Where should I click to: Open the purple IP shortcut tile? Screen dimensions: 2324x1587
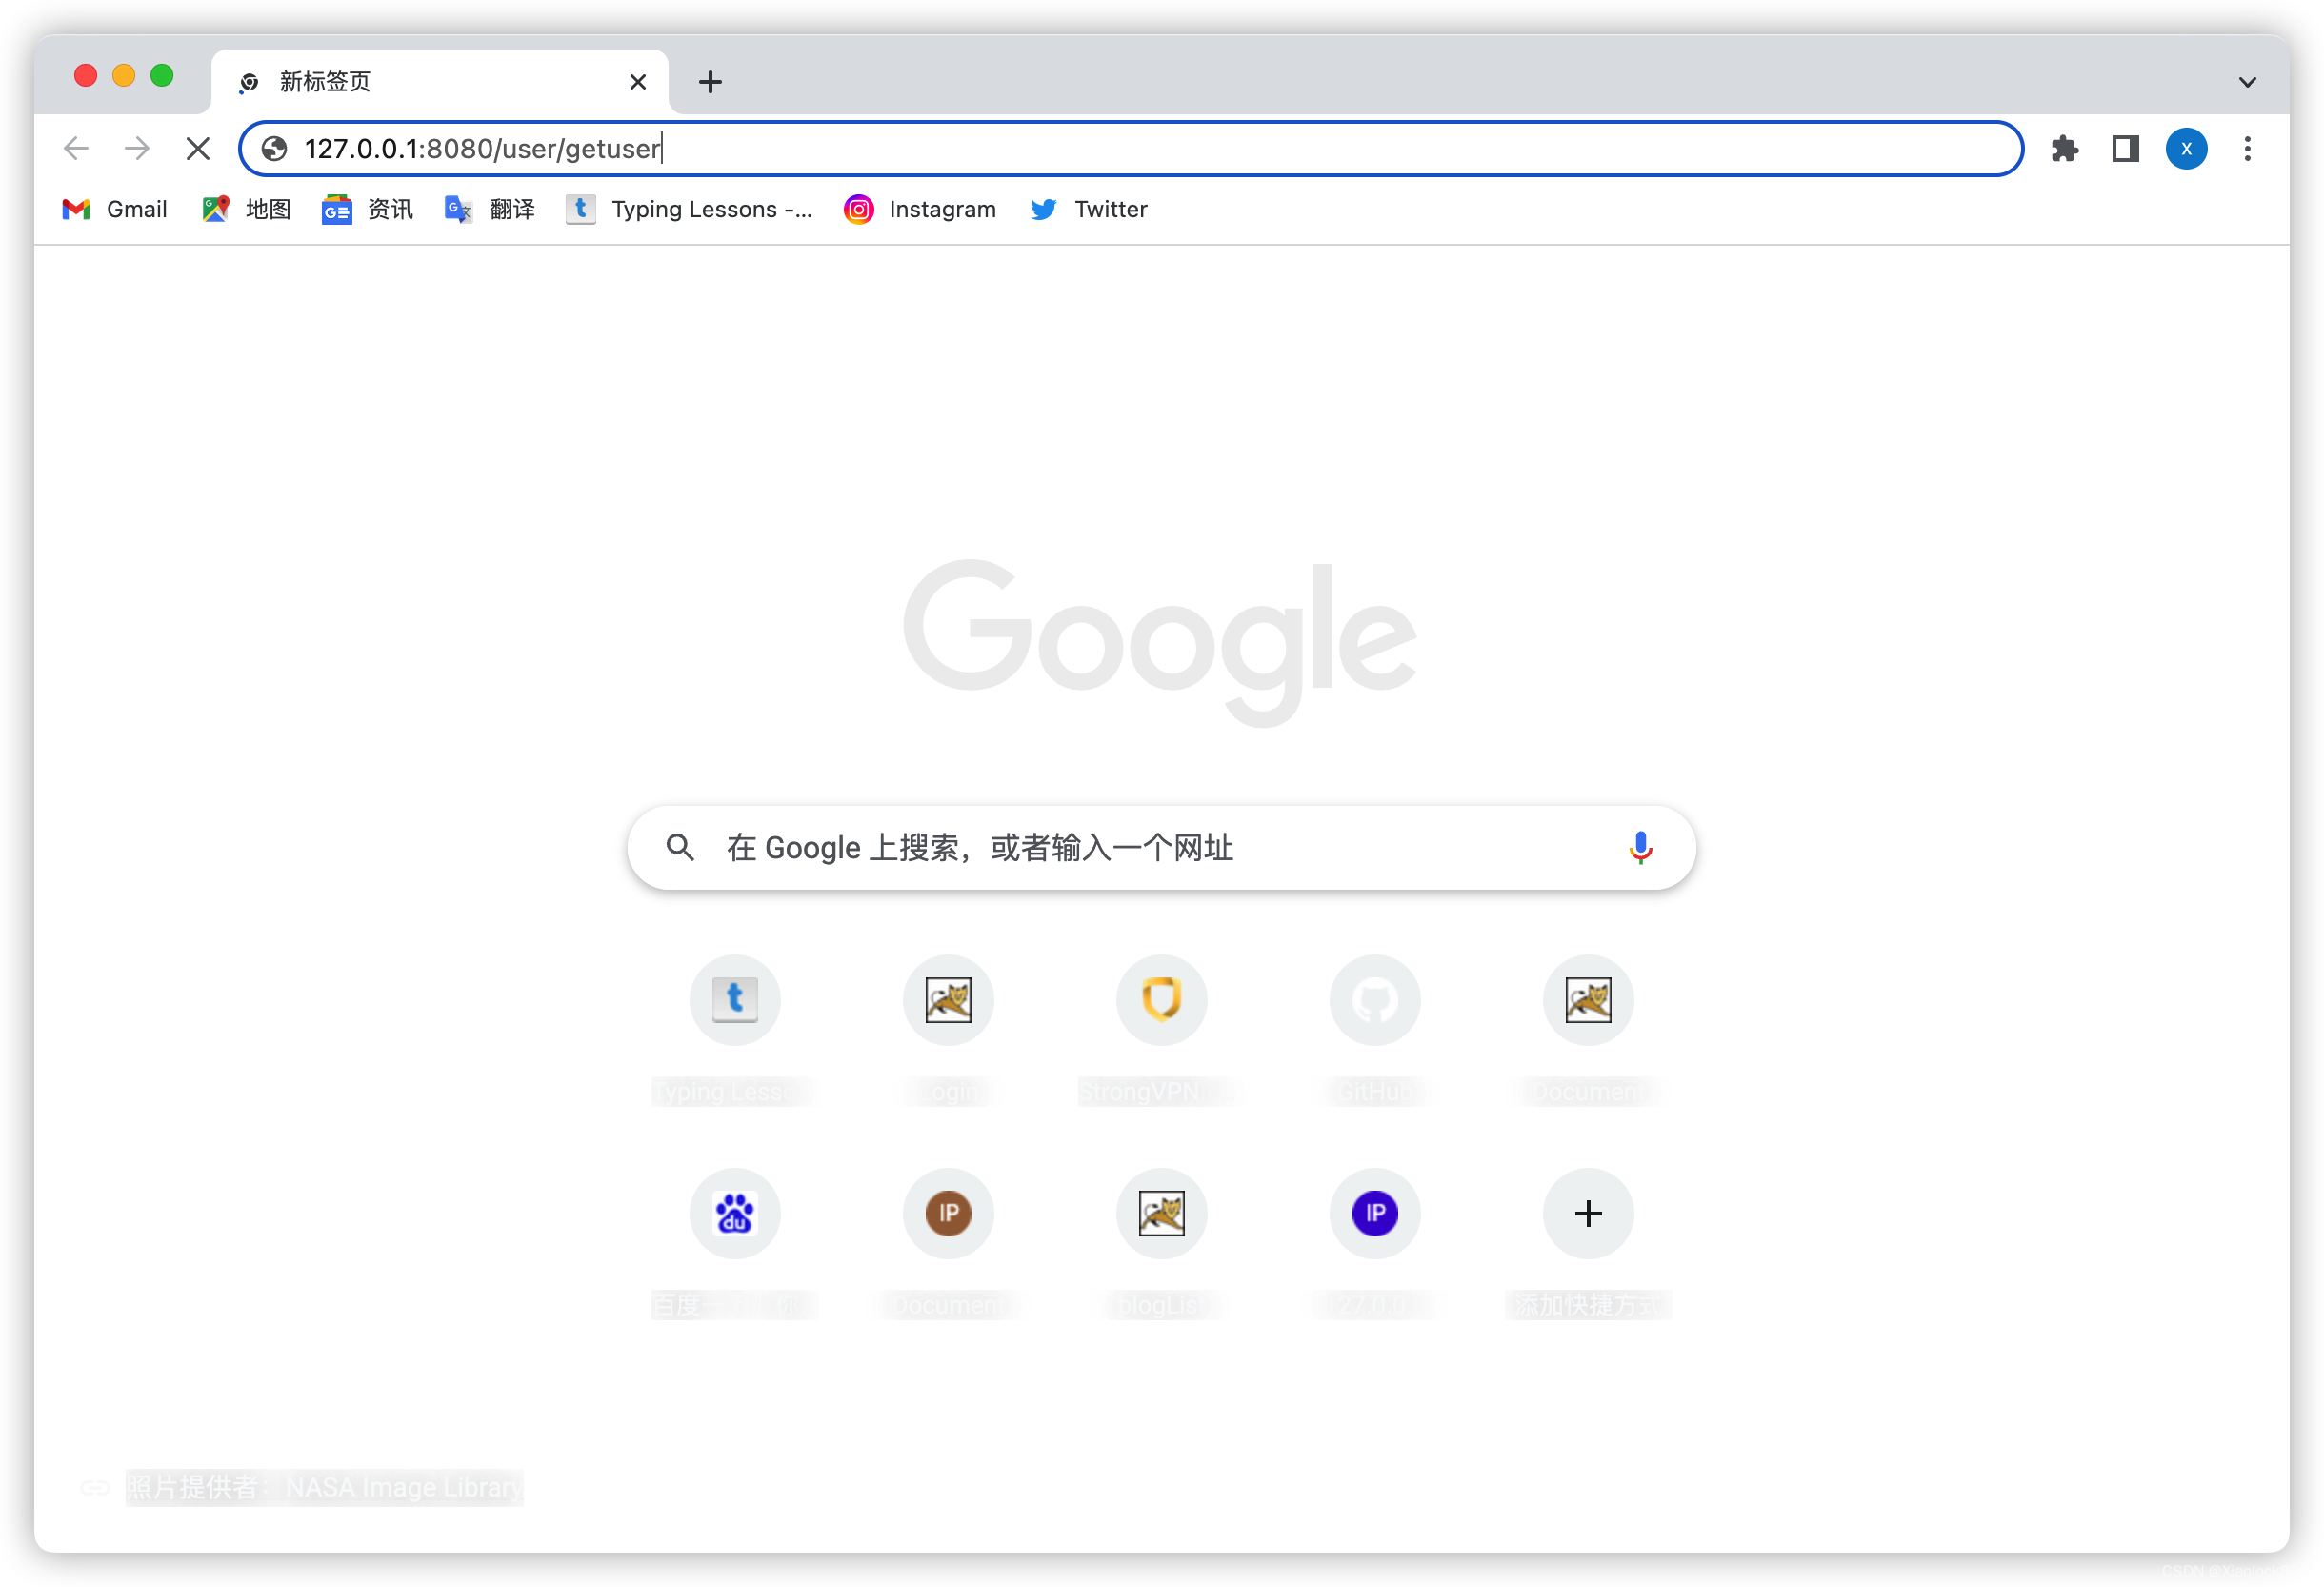pyautogui.click(x=1375, y=1243)
